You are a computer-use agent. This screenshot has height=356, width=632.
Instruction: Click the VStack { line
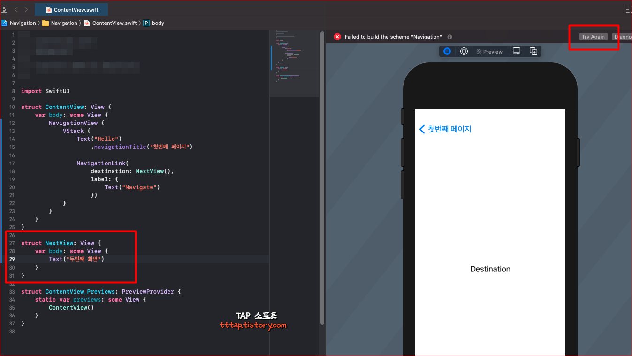tap(76, 131)
